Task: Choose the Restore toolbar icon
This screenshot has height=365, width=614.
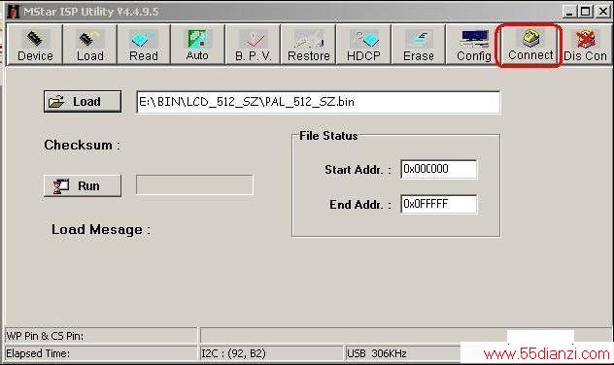Action: [x=309, y=45]
